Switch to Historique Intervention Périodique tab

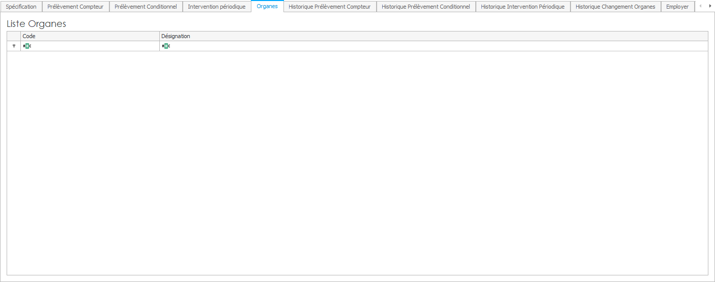click(523, 7)
